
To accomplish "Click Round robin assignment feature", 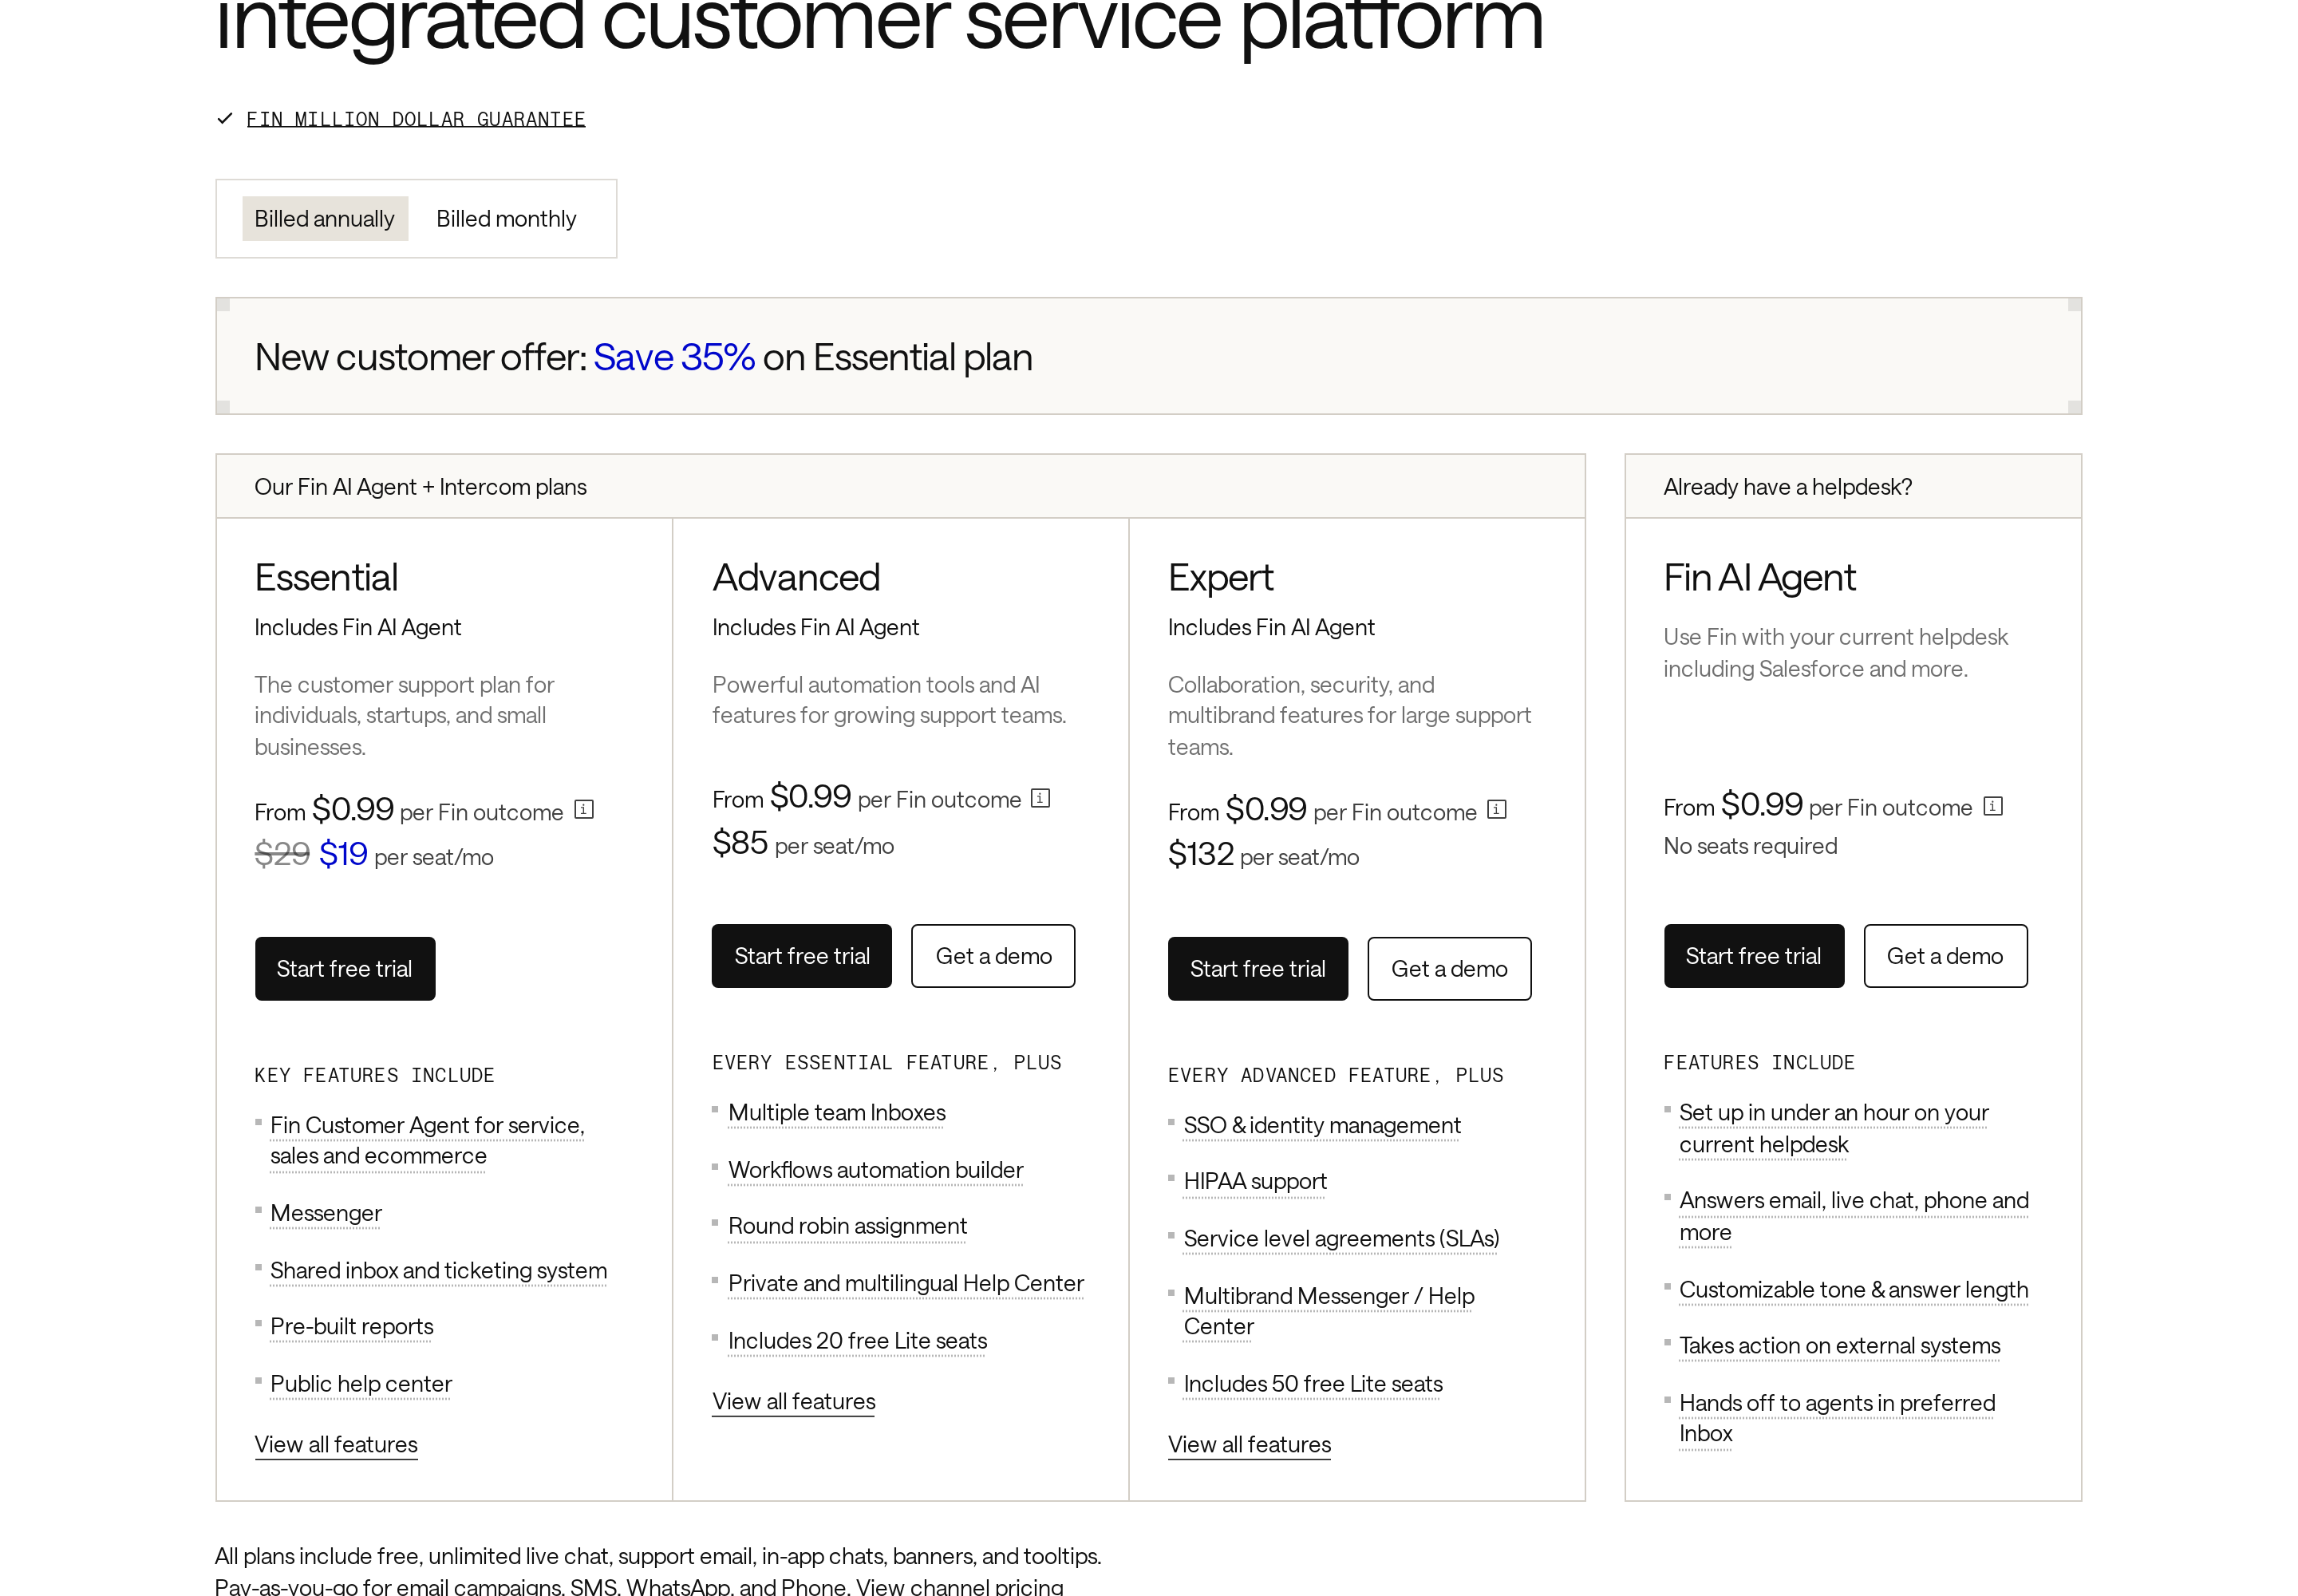I will click(847, 1226).
